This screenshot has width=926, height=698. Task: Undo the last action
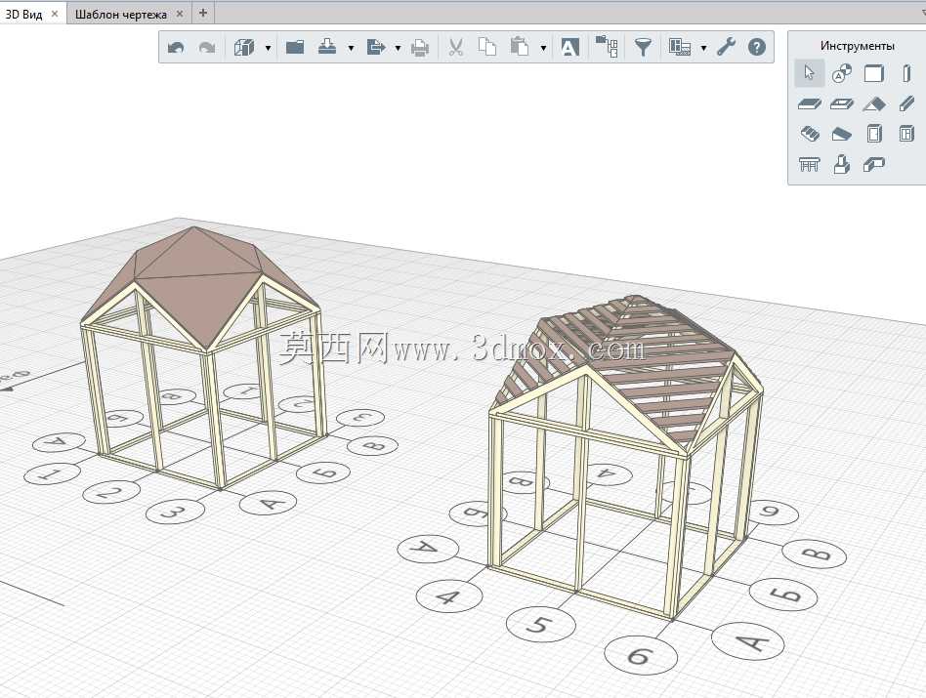tap(176, 47)
